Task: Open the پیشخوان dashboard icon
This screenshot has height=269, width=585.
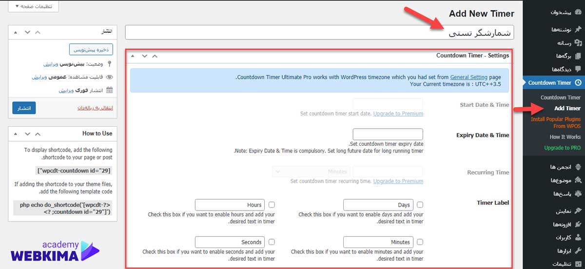Action: (x=578, y=13)
